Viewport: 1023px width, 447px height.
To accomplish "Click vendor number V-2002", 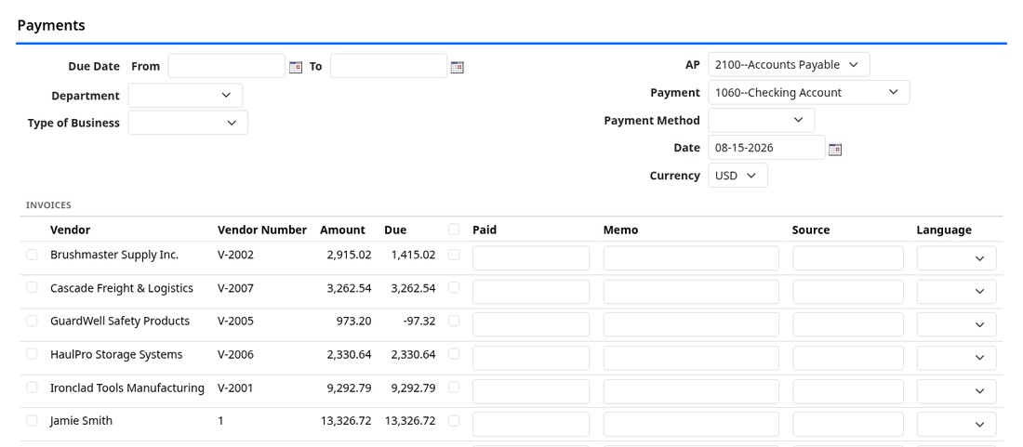I will (235, 255).
